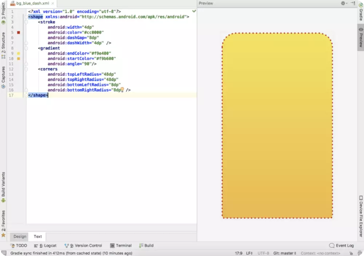This screenshot has height=256, width=364.
Task: Close the bg_blue_dash.xml tab
Action: 53,3
